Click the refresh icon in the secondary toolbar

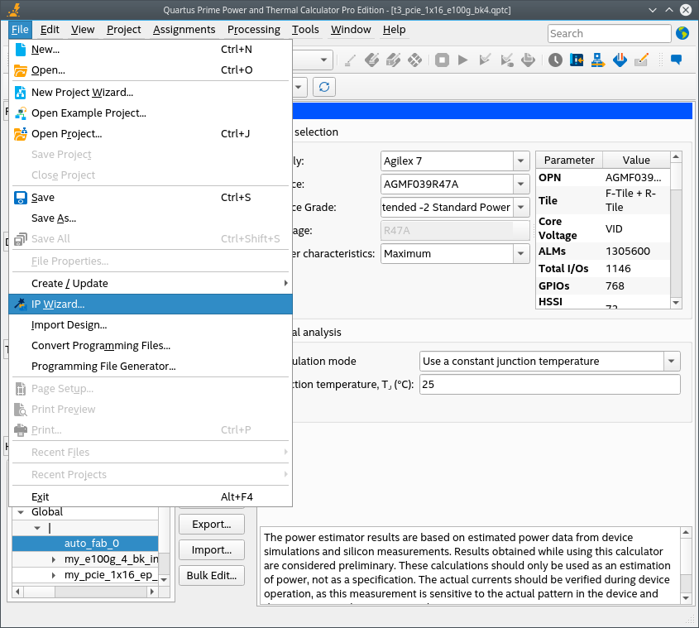tap(324, 87)
